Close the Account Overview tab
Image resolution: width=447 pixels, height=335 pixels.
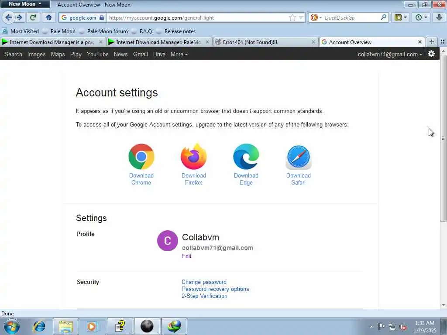[x=419, y=42]
